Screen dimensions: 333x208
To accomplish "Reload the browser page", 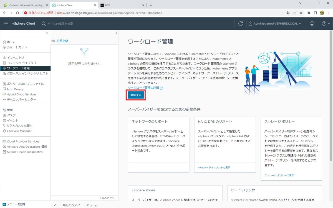I will click(18, 13).
